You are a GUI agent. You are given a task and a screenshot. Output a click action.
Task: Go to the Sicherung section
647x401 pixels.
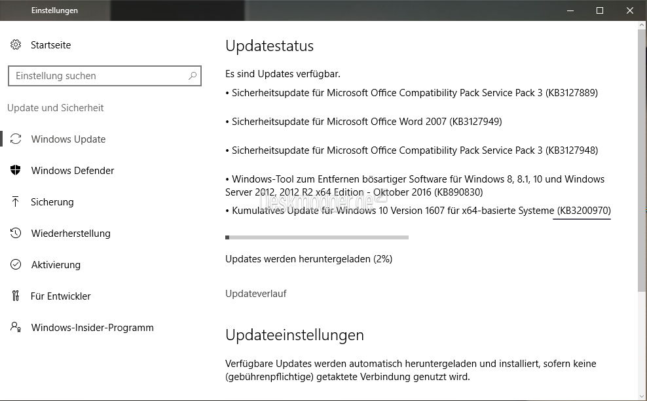coord(52,202)
